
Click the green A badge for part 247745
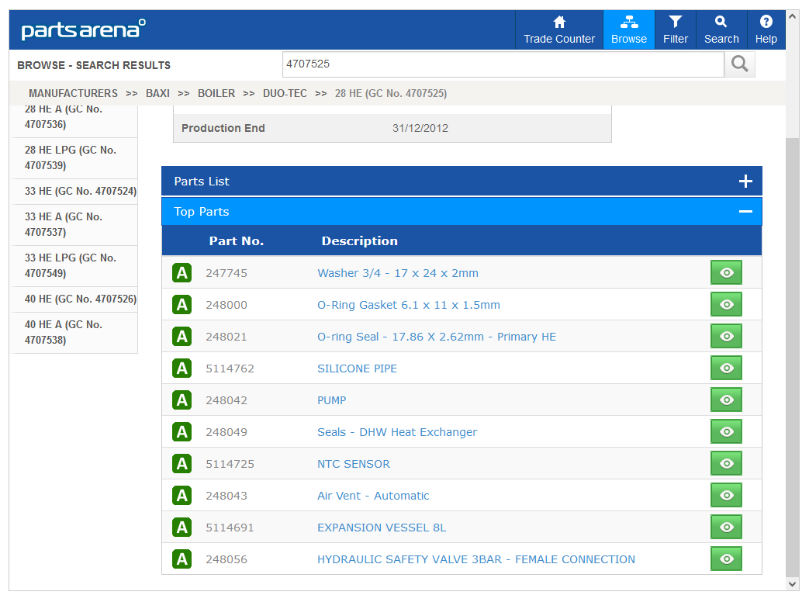[x=182, y=272]
